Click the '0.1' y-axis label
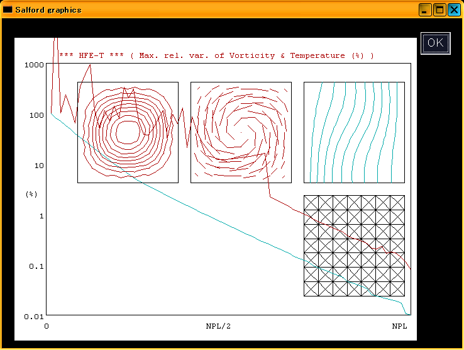The image size is (464, 350). (36, 266)
